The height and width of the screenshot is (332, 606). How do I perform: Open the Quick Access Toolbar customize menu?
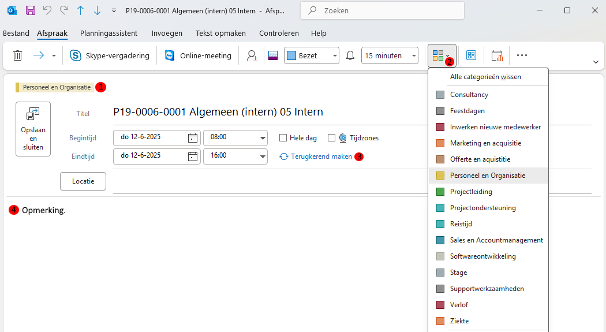coord(114,10)
